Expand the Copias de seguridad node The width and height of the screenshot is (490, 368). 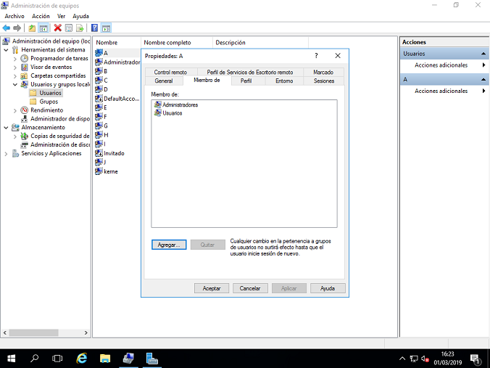(15, 136)
